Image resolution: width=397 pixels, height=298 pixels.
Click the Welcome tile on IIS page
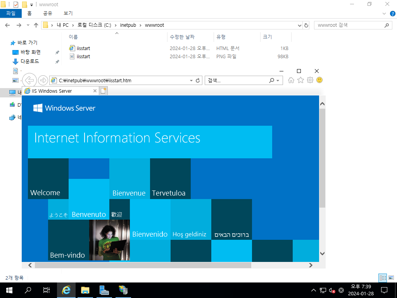click(48, 178)
